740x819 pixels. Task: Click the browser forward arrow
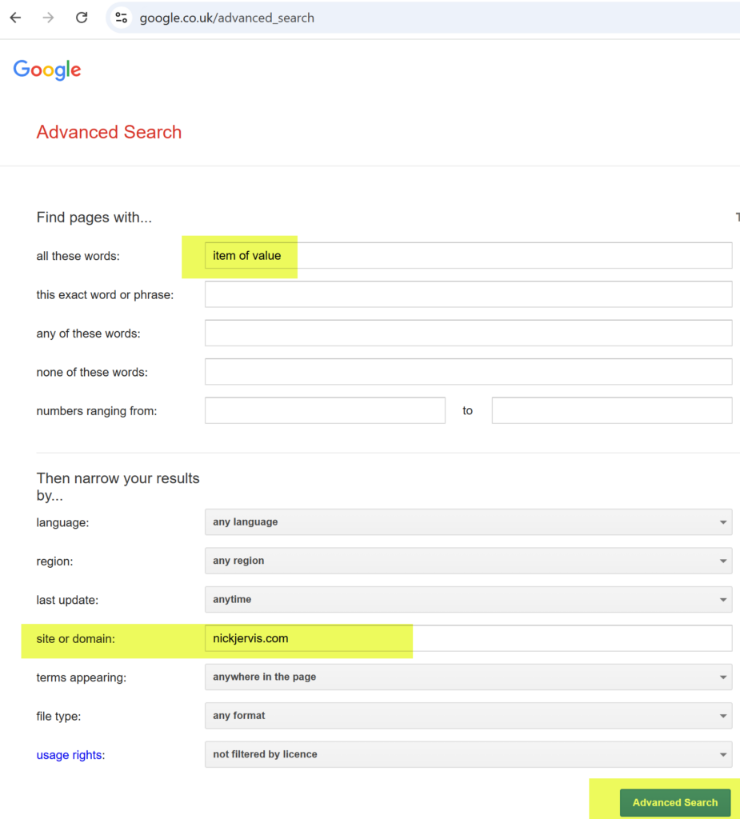click(48, 17)
